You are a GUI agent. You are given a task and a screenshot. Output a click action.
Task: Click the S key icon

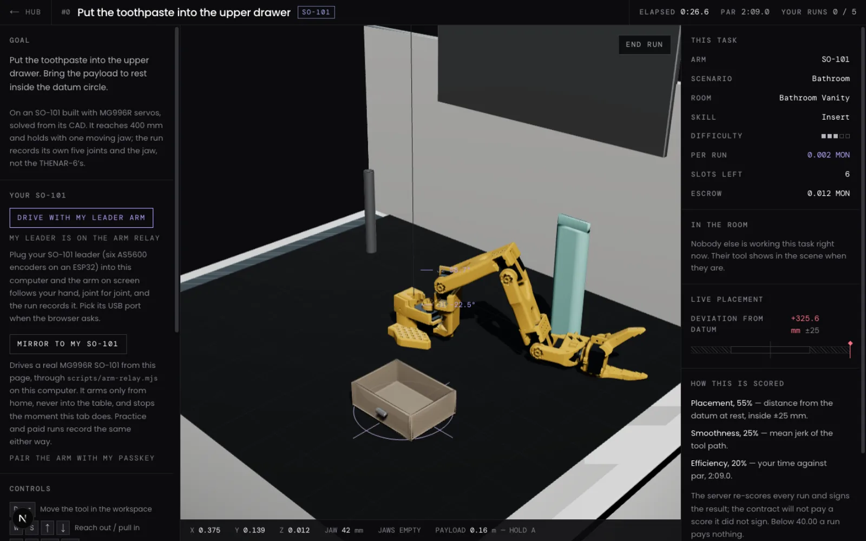tap(32, 527)
